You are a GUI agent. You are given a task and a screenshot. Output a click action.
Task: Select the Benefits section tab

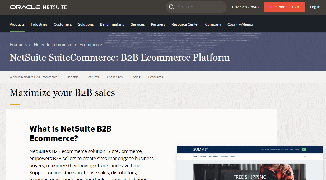(73, 77)
